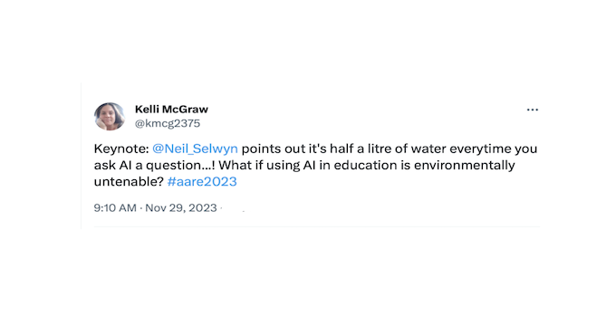This screenshot has height=326, width=616.
Task: Open the Kelli McGraw display name link
Action: 171,110
